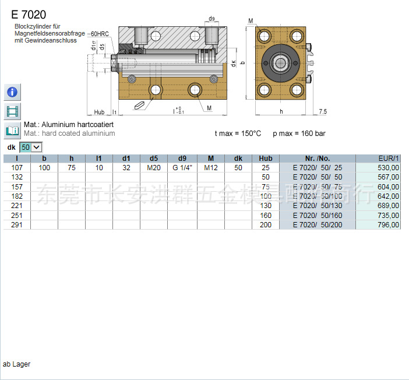
Task: Open the film strip video icon
Action: (x=12, y=111)
